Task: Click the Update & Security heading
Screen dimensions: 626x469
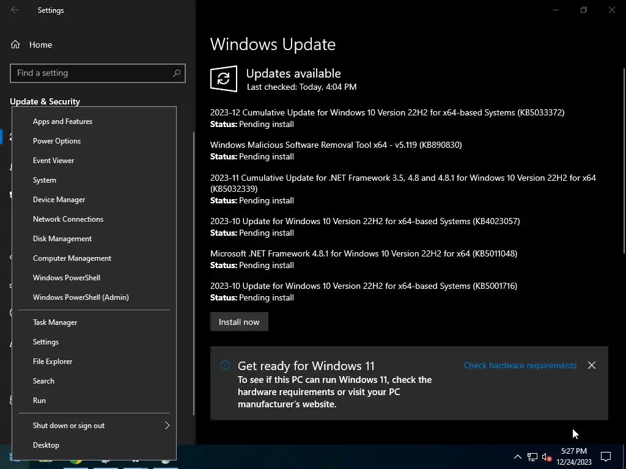Action: pyautogui.click(x=45, y=101)
